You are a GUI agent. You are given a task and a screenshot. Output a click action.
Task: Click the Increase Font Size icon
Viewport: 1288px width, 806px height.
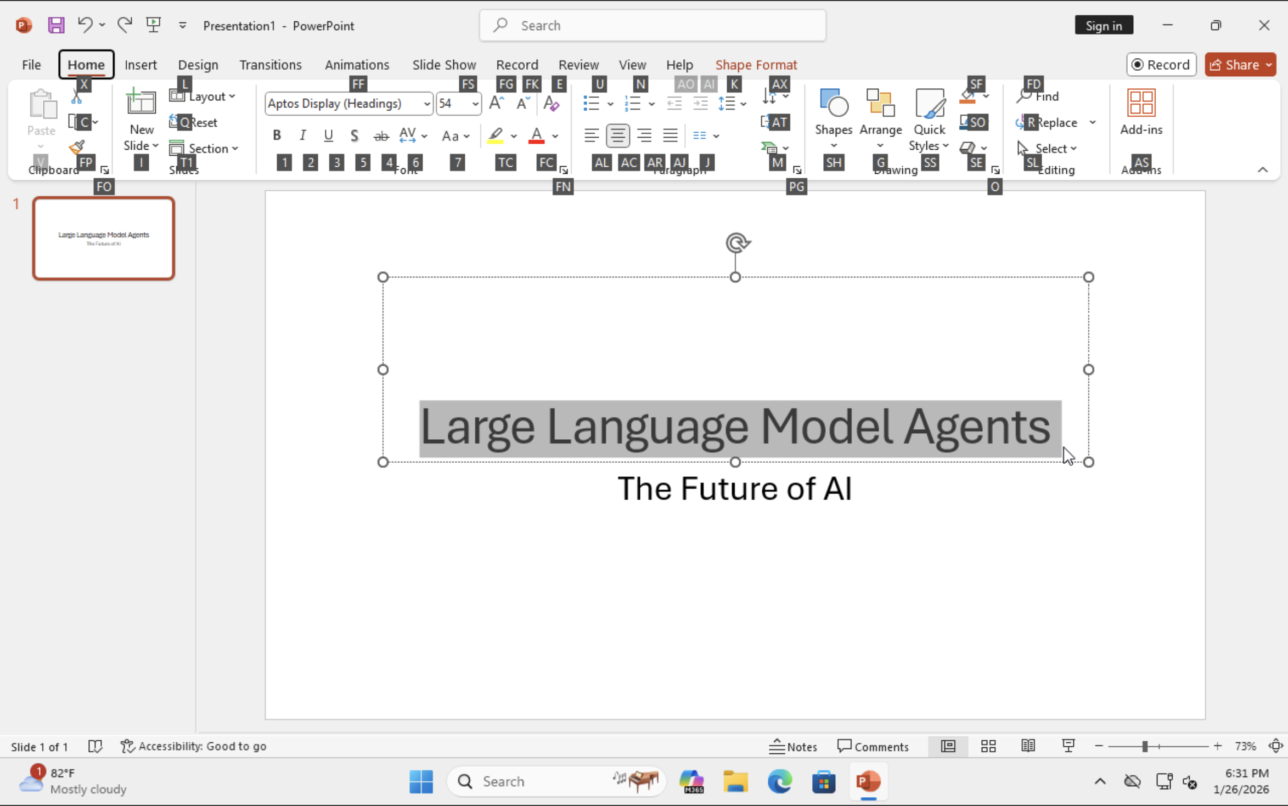coord(496,103)
